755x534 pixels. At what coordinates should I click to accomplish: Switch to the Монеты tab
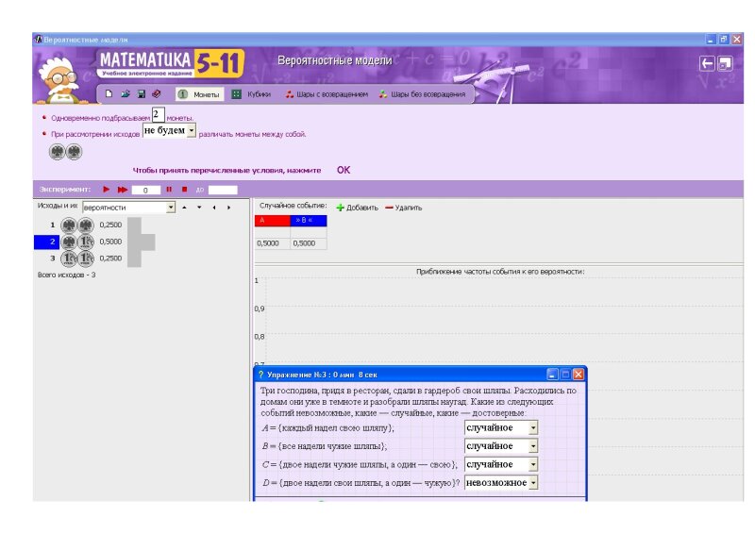click(x=199, y=94)
